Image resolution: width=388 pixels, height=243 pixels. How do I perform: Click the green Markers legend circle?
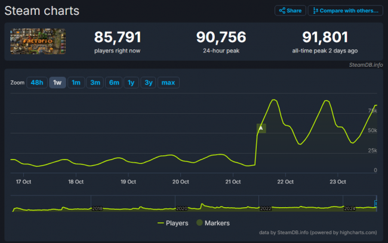[x=200, y=223]
